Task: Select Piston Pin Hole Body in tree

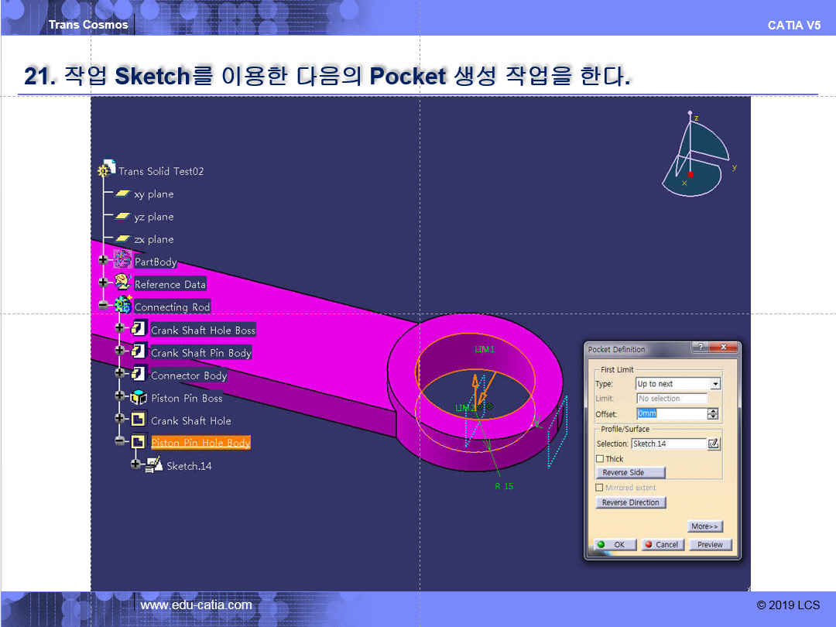Action: click(200, 443)
